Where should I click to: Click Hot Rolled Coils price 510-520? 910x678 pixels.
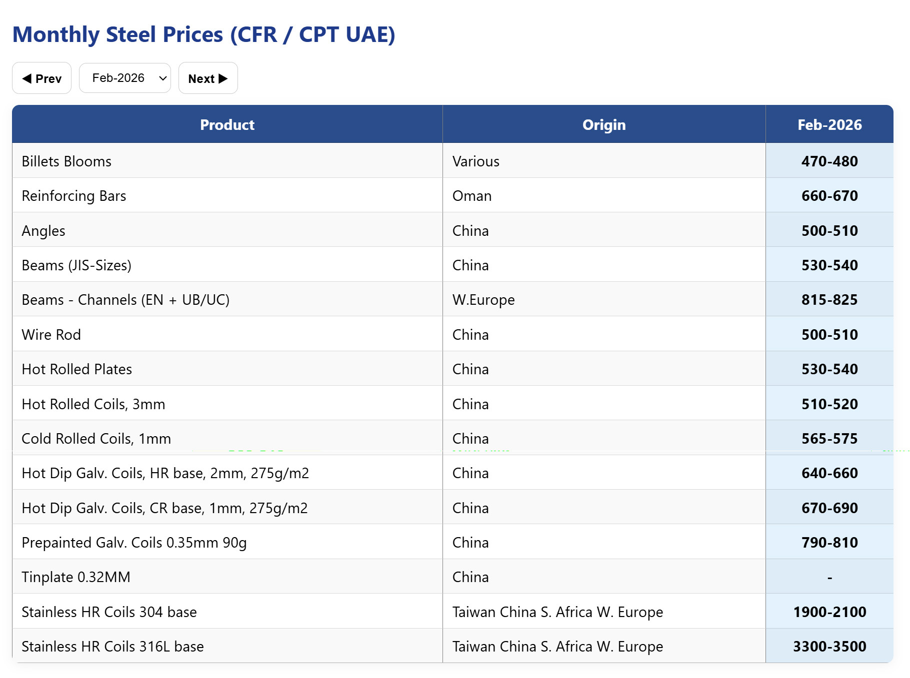pyautogui.click(x=829, y=404)
